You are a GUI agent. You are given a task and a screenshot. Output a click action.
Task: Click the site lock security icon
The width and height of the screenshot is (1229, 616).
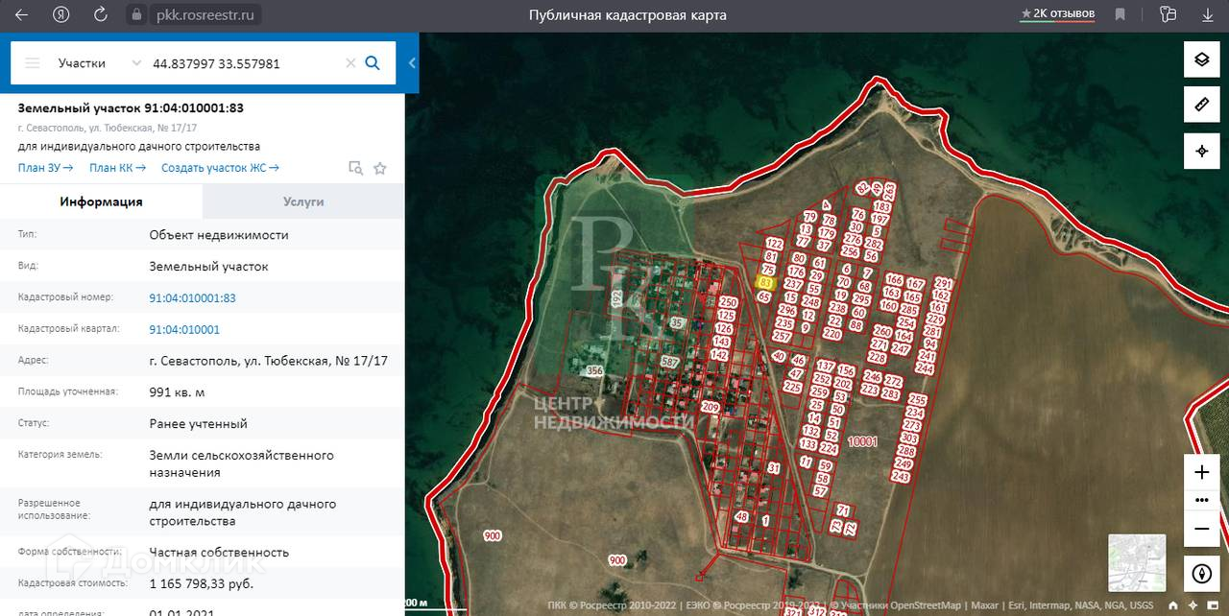pos(136,15)
